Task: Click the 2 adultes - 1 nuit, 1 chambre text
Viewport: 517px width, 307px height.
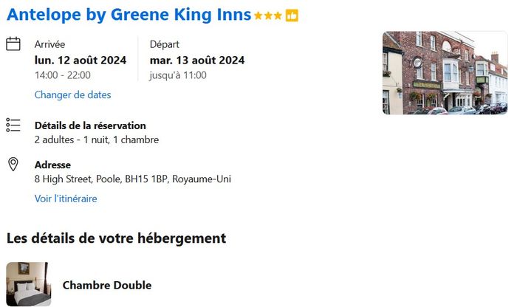Action: pyautogui.click(x=97, y=139)
